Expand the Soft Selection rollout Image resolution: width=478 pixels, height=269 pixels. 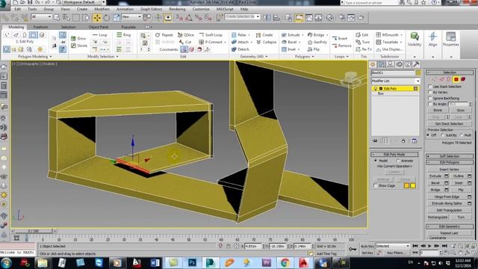coord(450,156)
